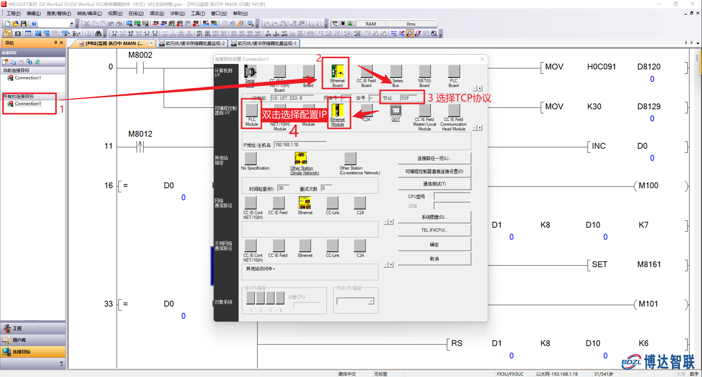Open the 工程(P) menu
Image resolution: width=702 pixels, height=377 pixels.
(14, 14)
